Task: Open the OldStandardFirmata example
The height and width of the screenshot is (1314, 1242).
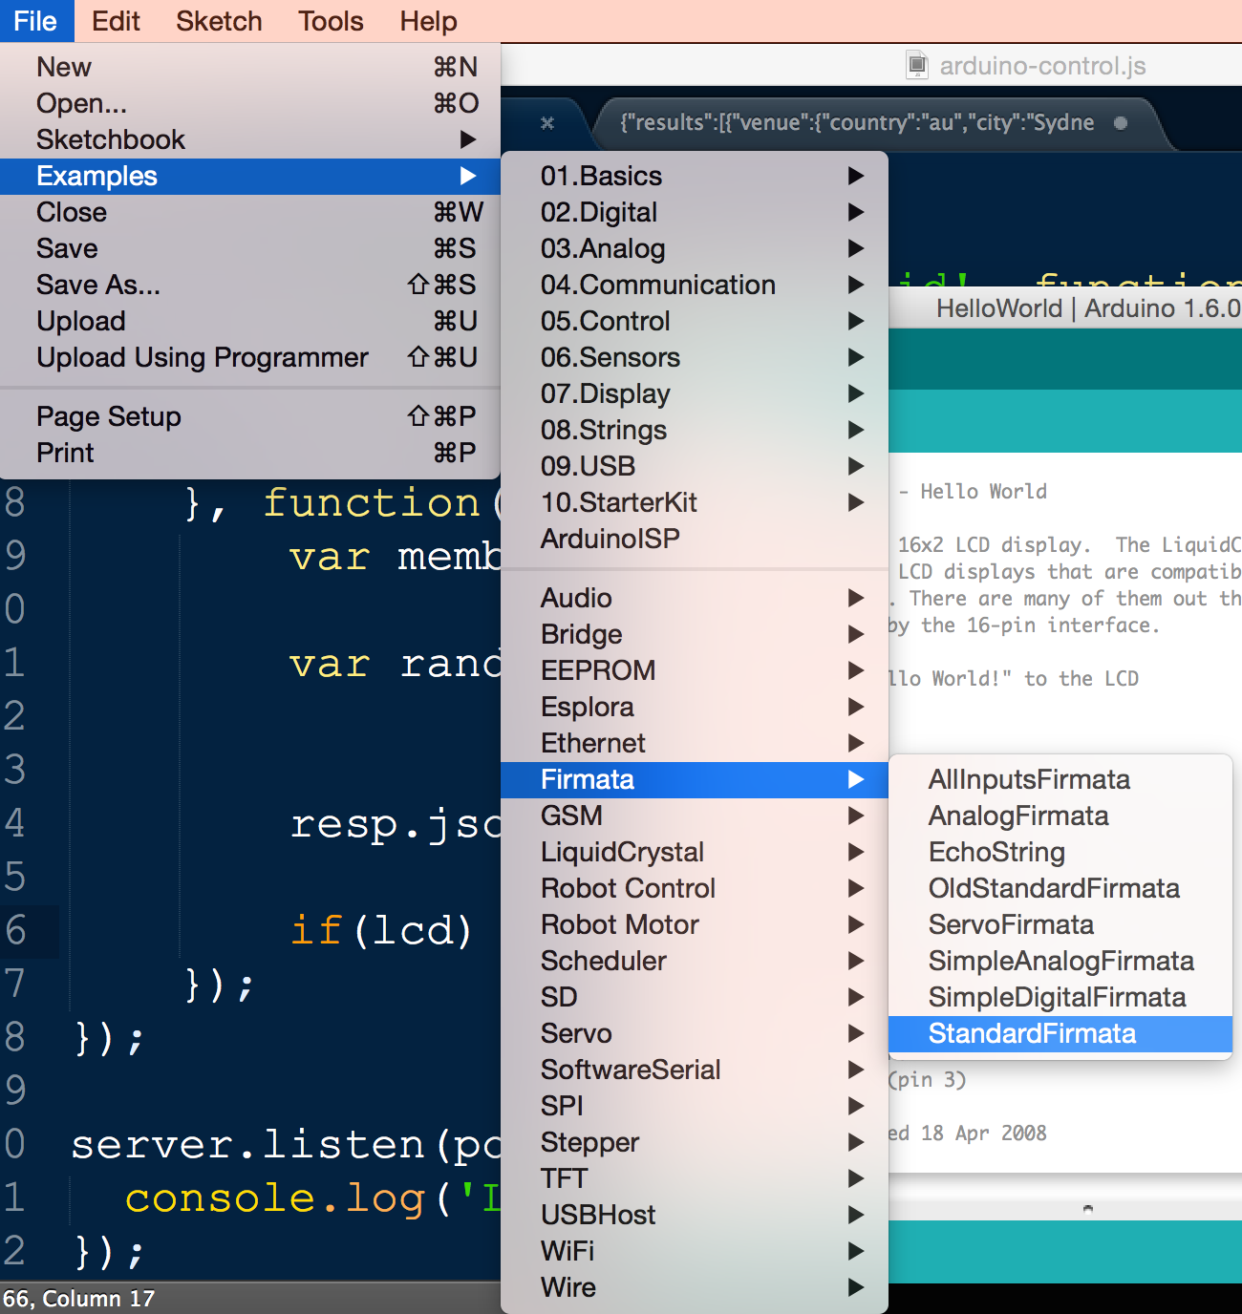Action: pos(1060,888)
